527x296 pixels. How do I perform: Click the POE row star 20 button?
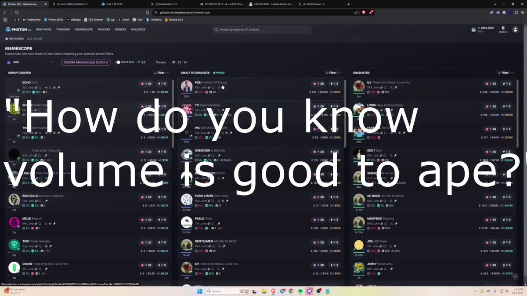(319, 84)
